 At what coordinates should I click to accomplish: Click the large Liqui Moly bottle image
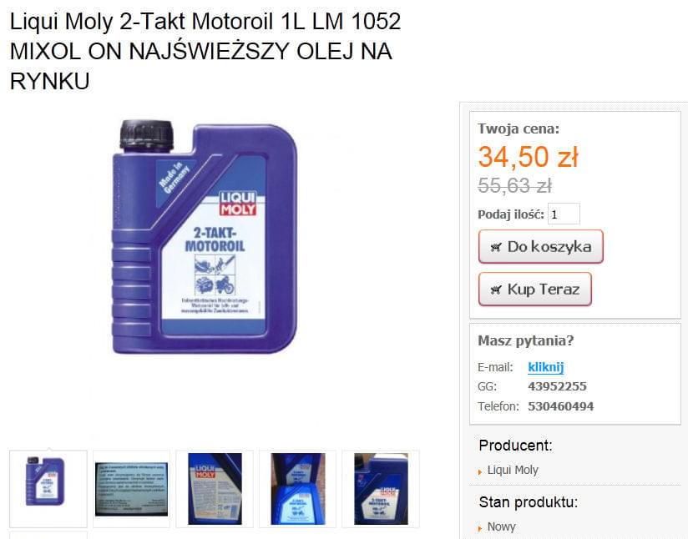[205, 237]
